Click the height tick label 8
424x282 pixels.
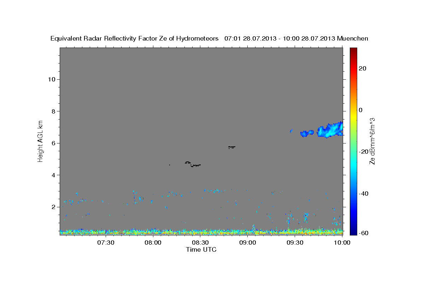click(x=54, y=111)
